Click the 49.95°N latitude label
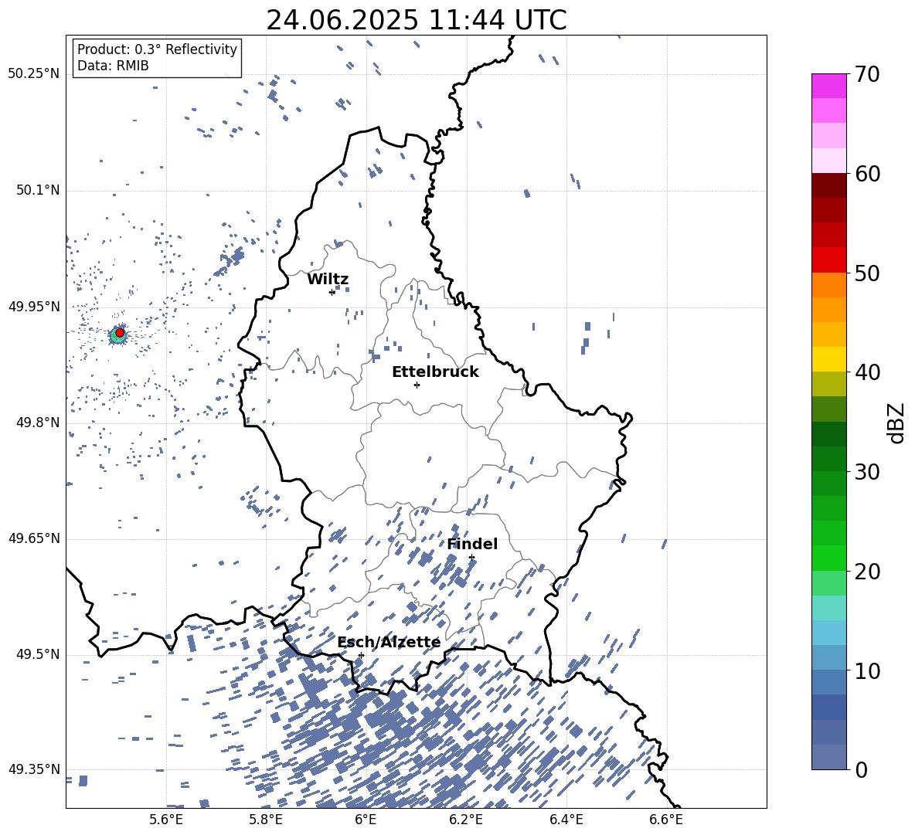The width and height of the screenshot is (915, 835). pyautogui.click(x=34, y=306)
